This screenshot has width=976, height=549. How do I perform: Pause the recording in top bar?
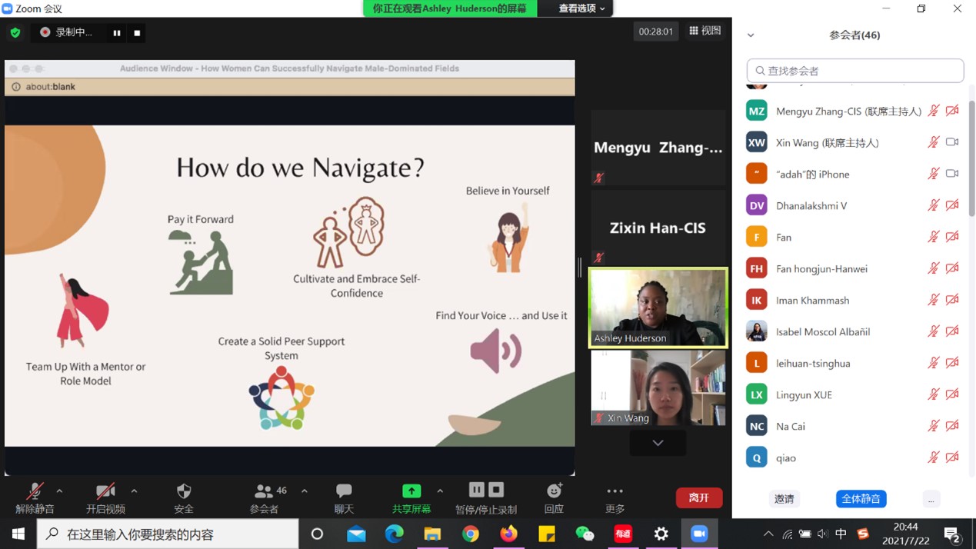click(x=117, y=33)
